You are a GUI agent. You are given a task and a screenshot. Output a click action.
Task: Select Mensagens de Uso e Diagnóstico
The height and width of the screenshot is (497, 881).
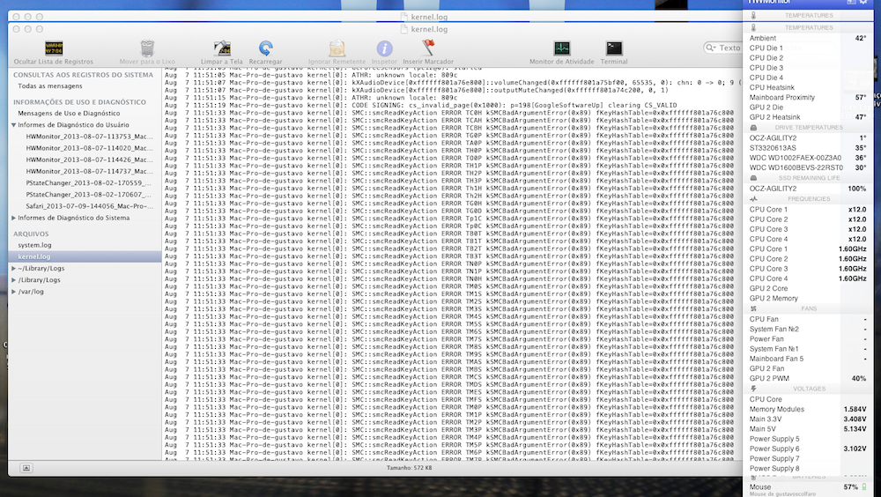click(70, 114)
